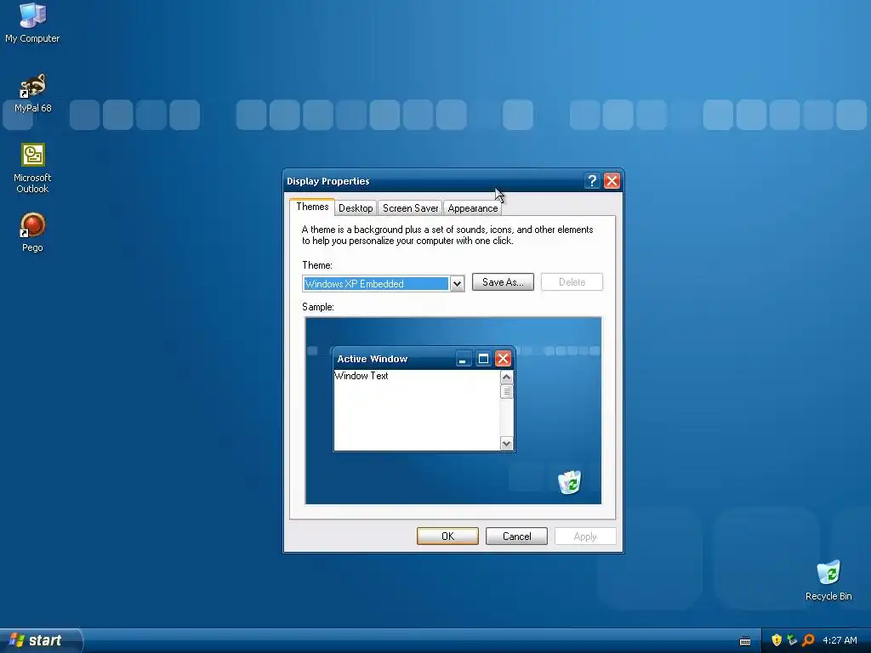Close the Display Properties dialog
This screenshot has width=871, height=653.
(x=612, y=181)
